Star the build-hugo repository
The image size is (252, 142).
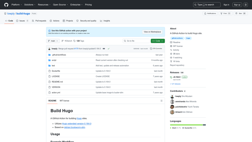[241, 14]
